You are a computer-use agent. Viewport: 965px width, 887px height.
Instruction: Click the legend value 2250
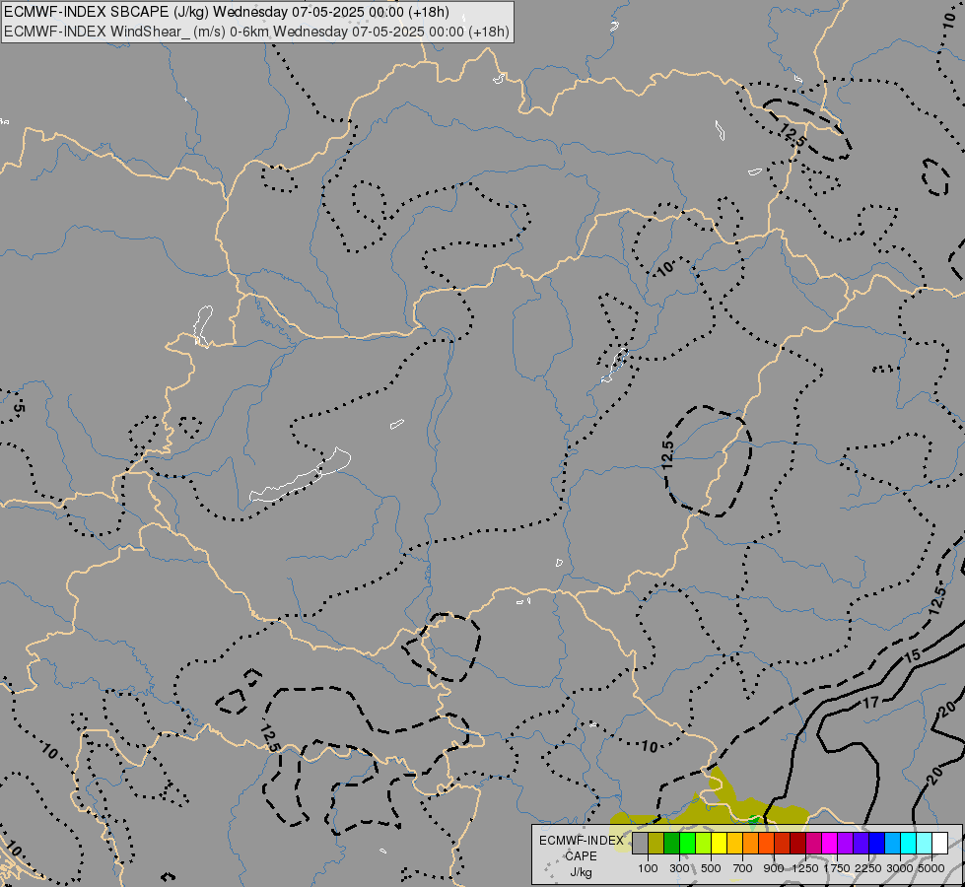[868, 868]
